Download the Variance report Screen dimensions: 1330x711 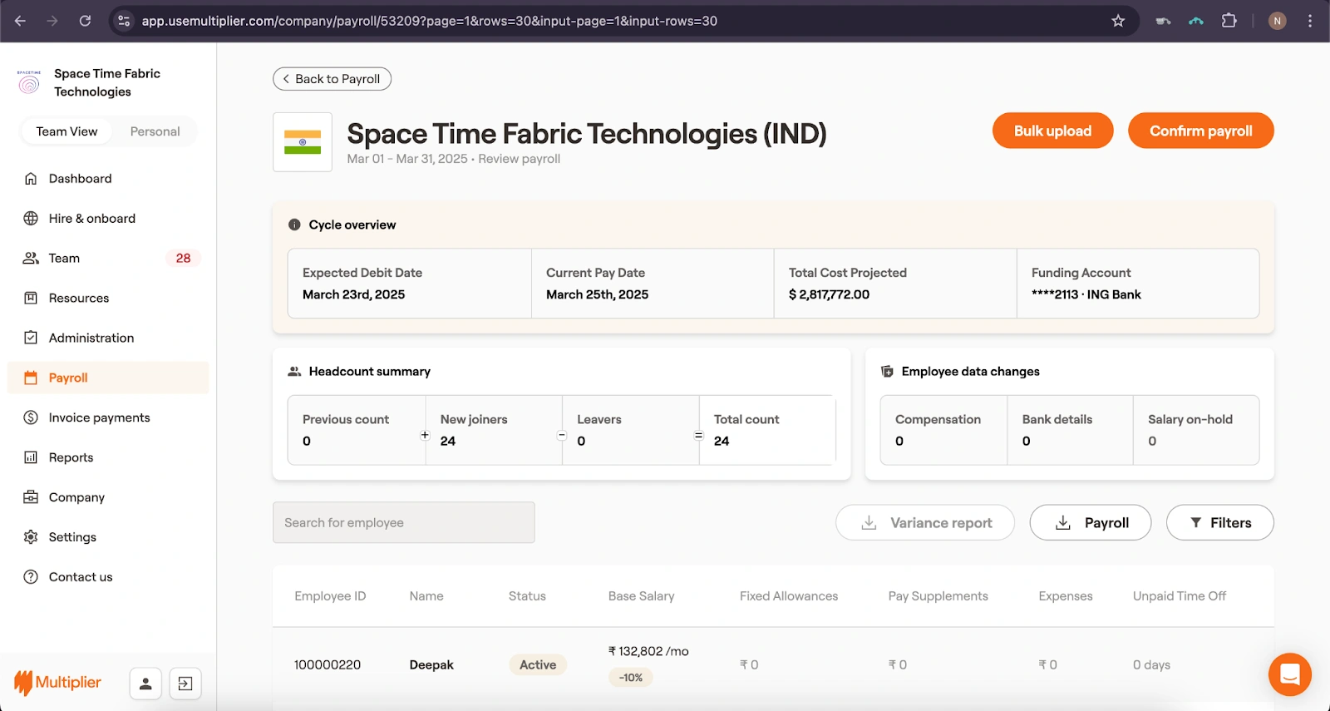pos(925,522)
